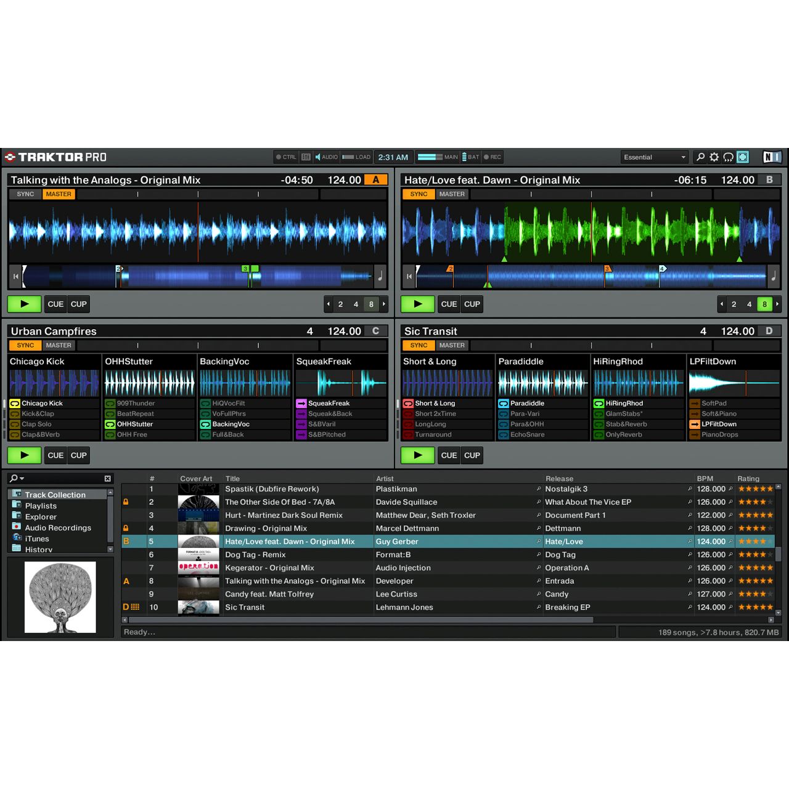This screenshot has height=789, width=789.
Task: Activate loop size 8 on Deck B
Action: click(x=764, y=304)
